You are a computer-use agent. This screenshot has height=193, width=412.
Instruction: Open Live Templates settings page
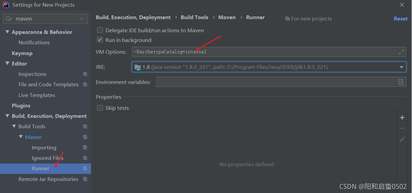(x=37, y=95)
